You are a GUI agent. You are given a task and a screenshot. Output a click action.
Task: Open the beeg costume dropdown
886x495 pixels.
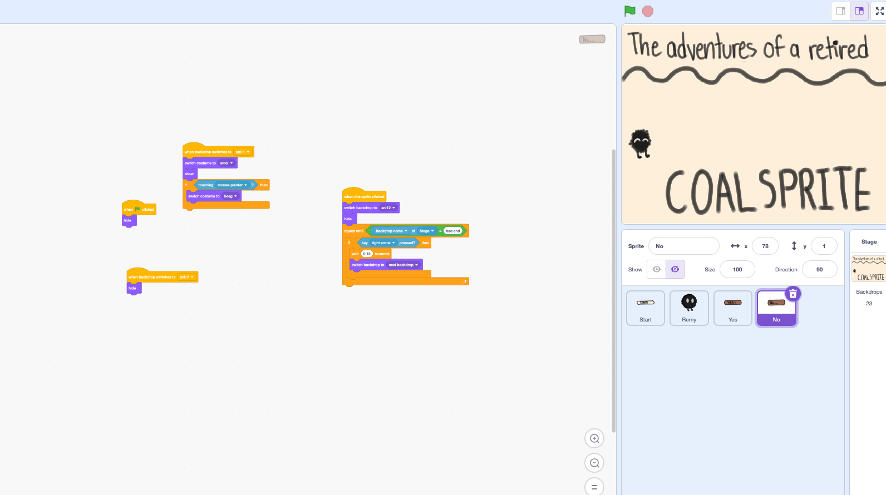point(230,196)
